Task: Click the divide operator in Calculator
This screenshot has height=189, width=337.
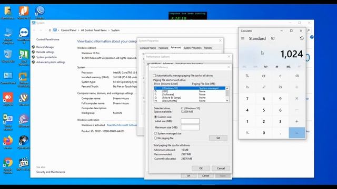Action: tap(297, 87)
